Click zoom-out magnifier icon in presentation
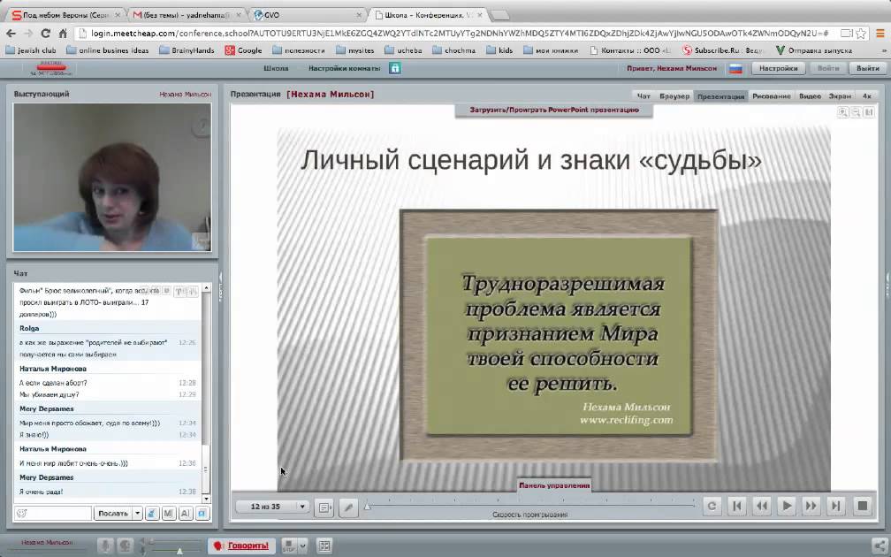This screenshot has height=557, width=891. pyautogui.click(x=856, y=112)
